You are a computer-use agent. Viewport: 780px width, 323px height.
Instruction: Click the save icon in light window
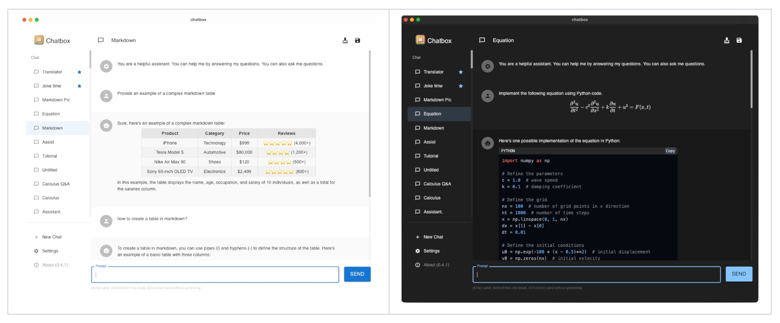(x=357, y=40)
